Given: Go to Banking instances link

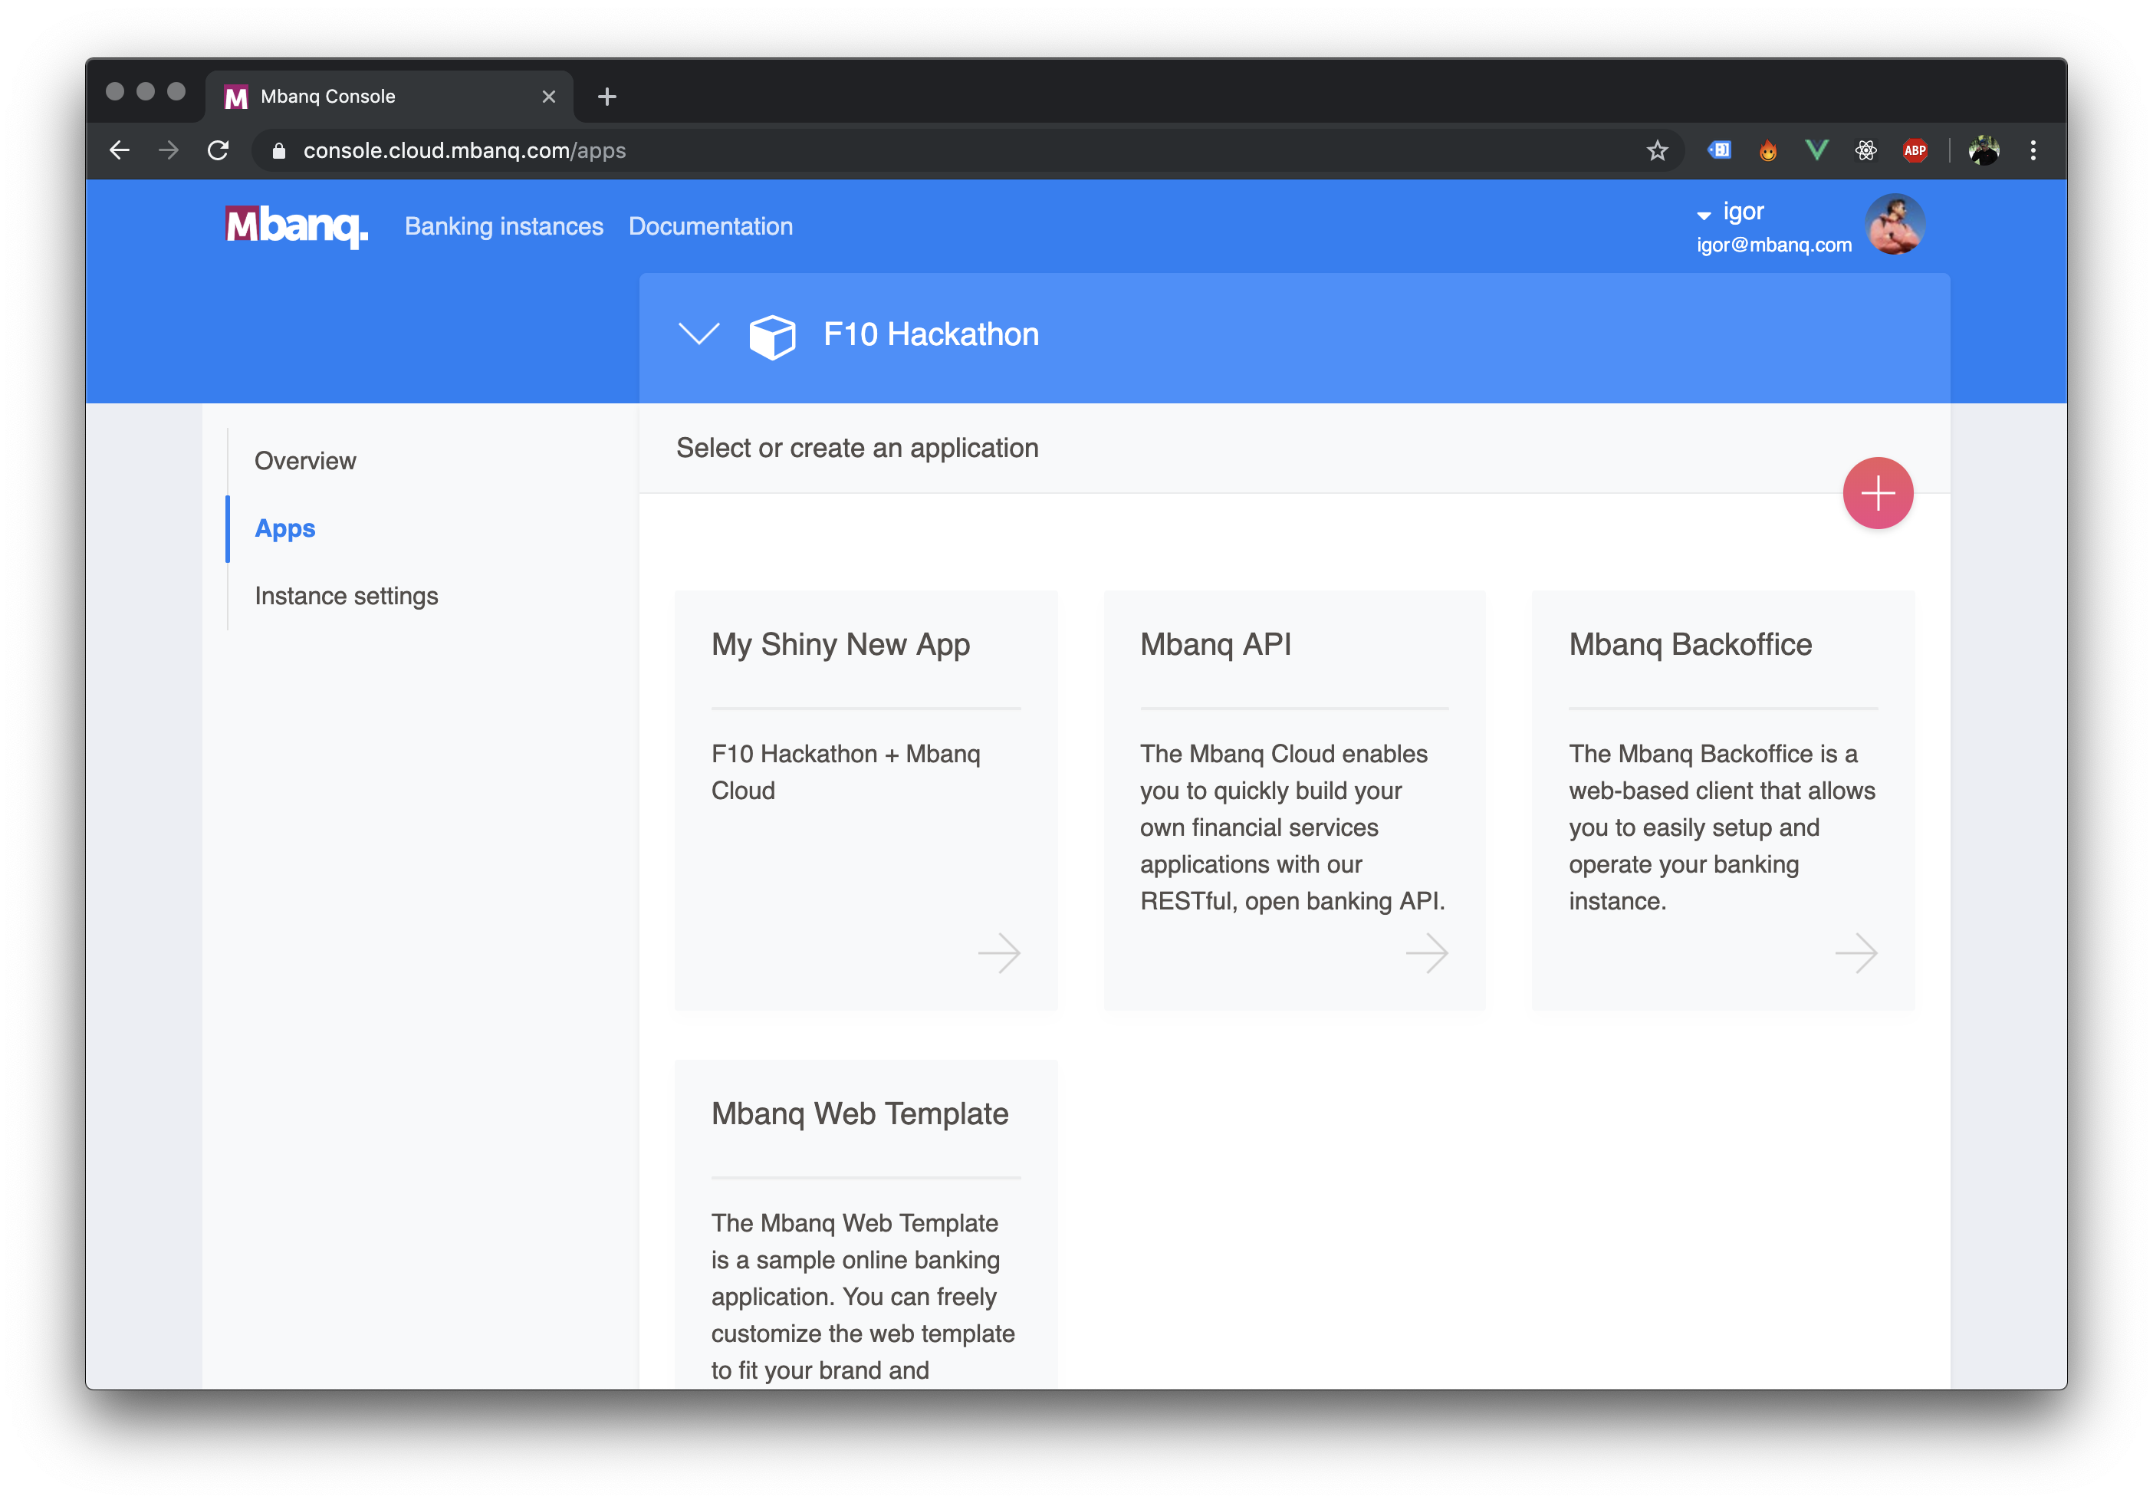Looking at the screenshot, I should (x=504, y=227).
